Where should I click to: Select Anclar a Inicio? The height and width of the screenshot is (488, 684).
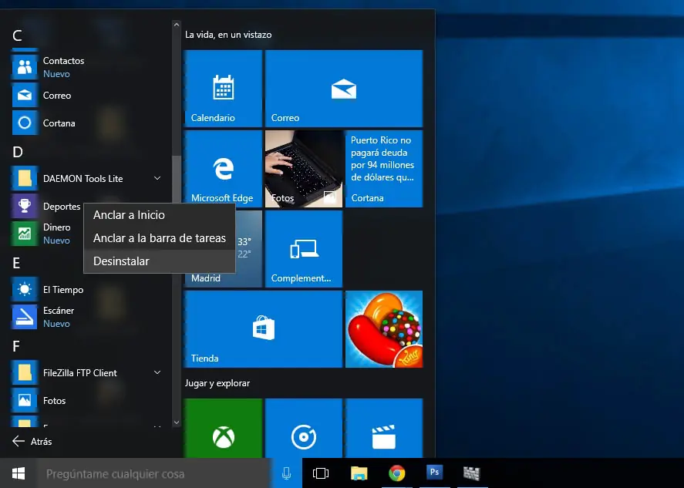(159, 215)
